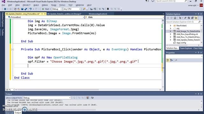The image size is (204, 114).
Task: Switch to the Class View tab
Action: click(198, 48)
